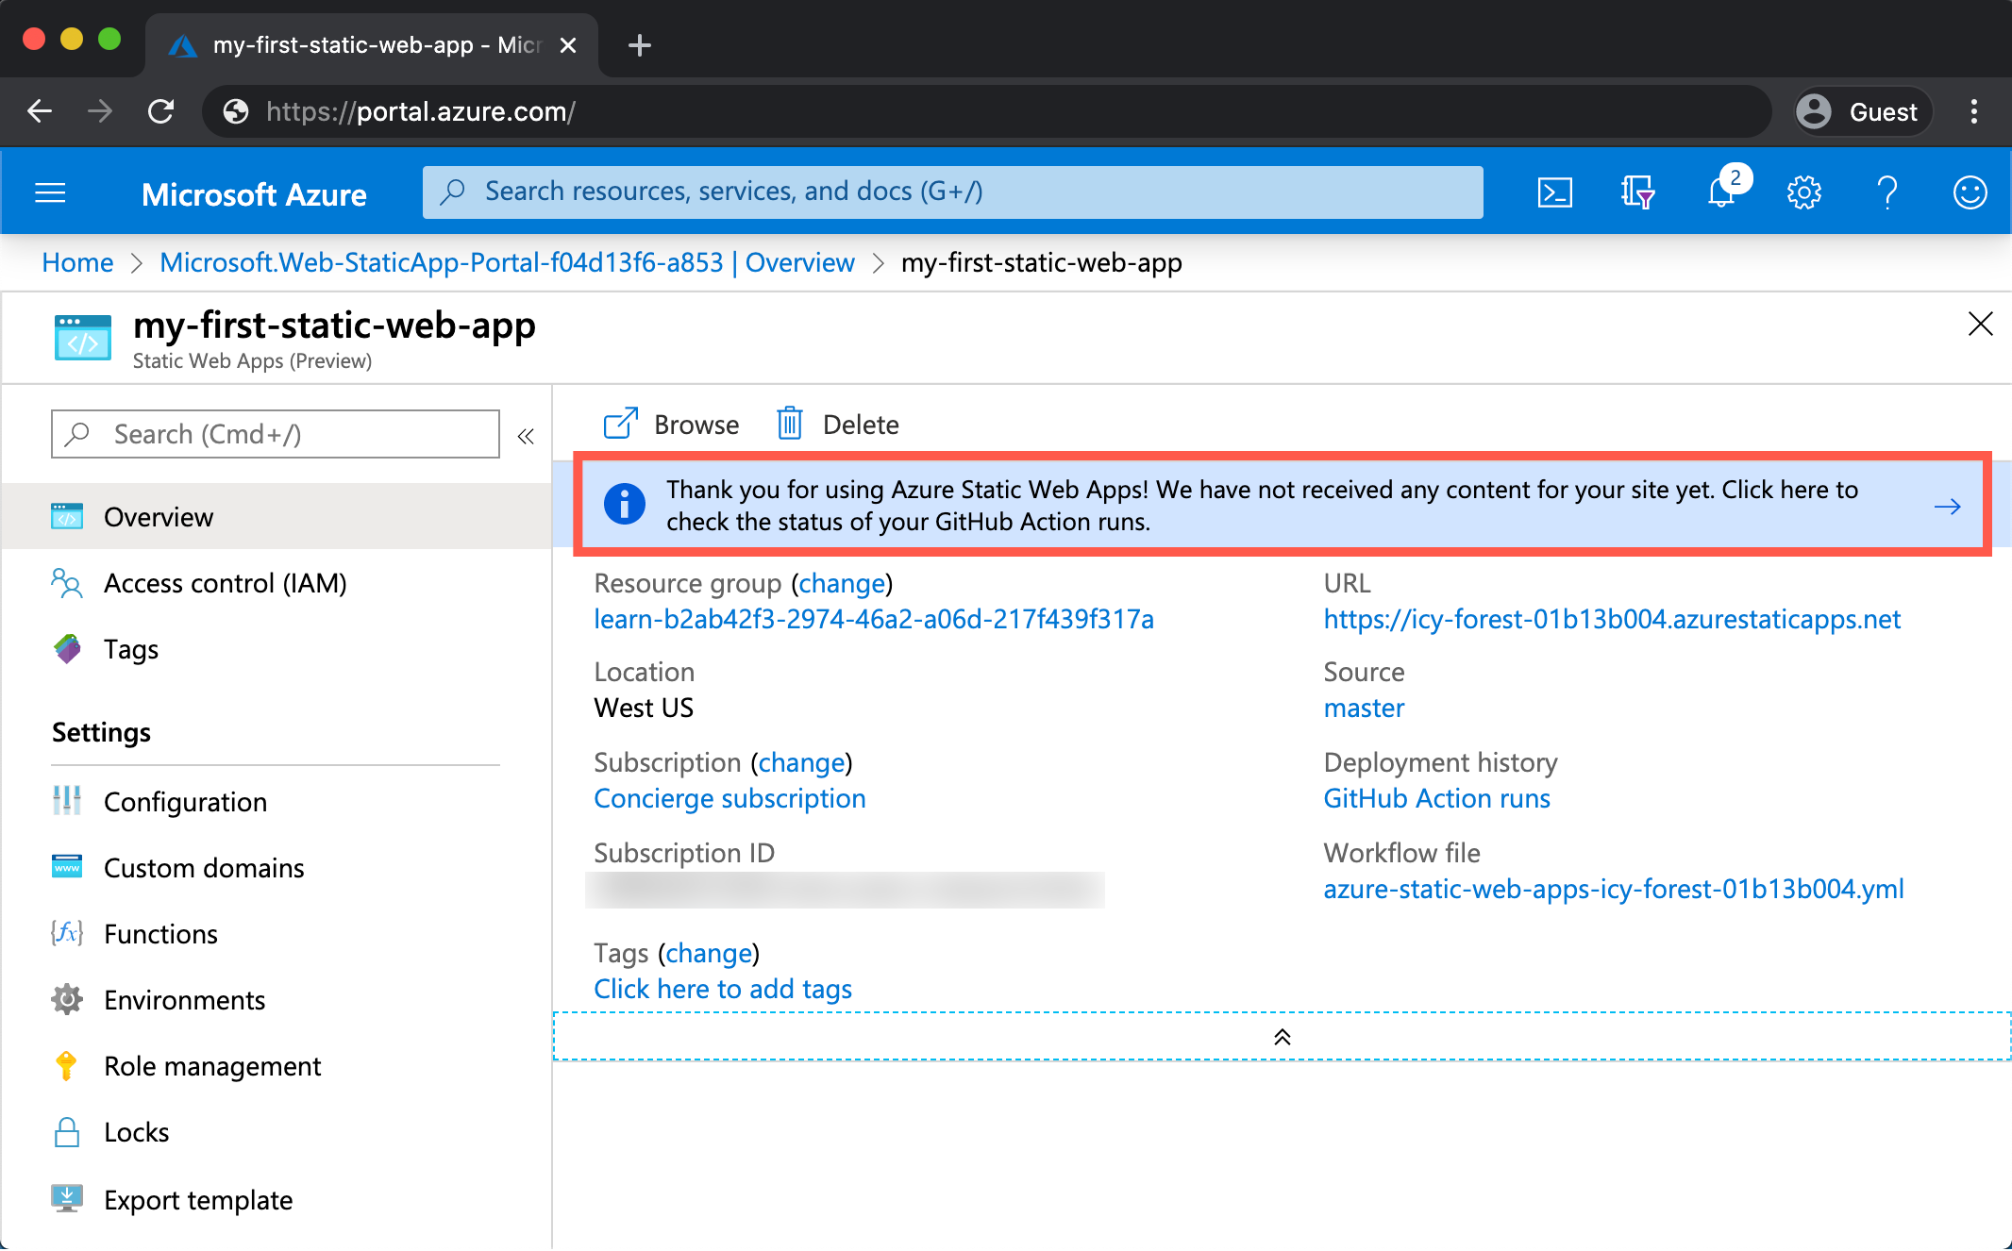Viewport: 2012px width, 1251px height.
Task: Click the current breadcrumb my-first-static-web-app
Action: [1041, 262]
